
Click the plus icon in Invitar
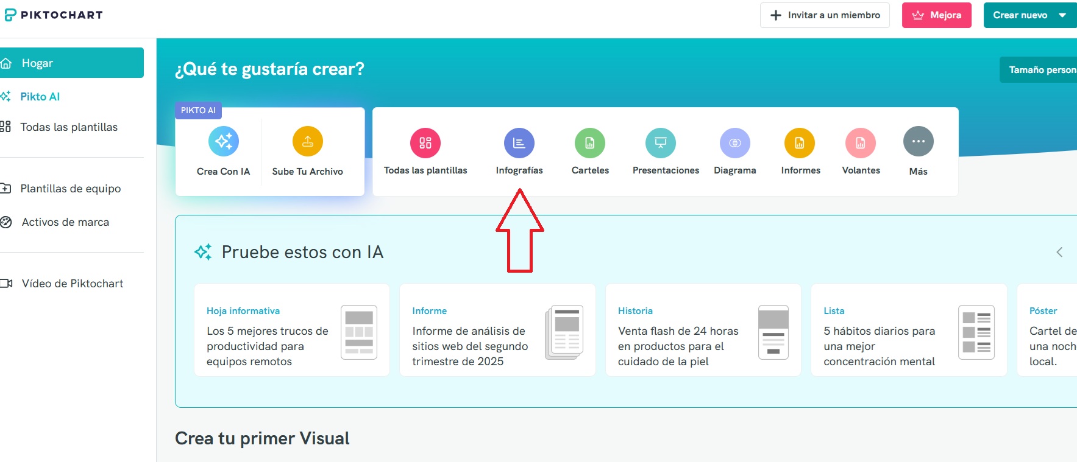tap(776, 15)
